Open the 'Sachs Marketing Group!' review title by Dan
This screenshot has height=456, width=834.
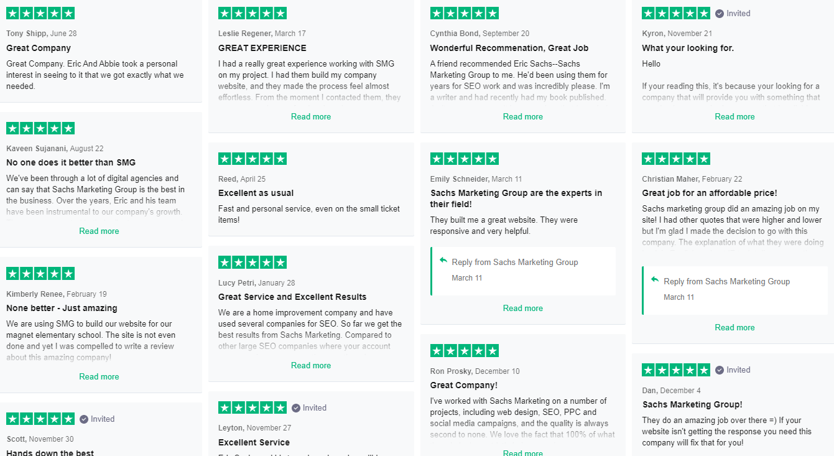pos(692,404)
